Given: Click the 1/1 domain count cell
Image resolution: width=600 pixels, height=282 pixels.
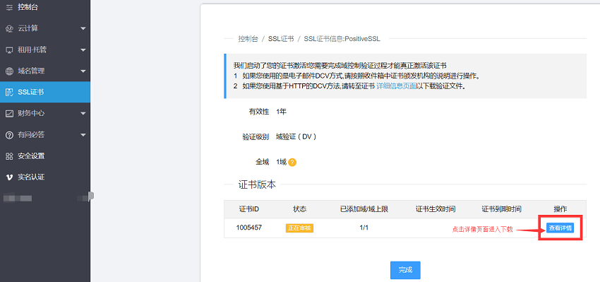Looking at the screenshot, I should pos(364,228).
